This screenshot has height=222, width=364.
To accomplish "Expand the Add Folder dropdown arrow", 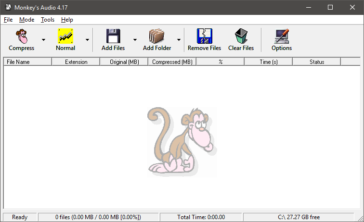I will click(179, 40).
